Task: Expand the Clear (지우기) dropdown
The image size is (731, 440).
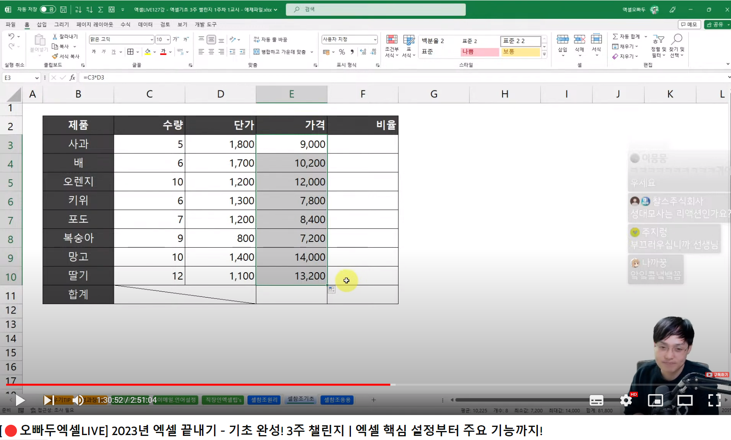Action: (x=636, y=56)
